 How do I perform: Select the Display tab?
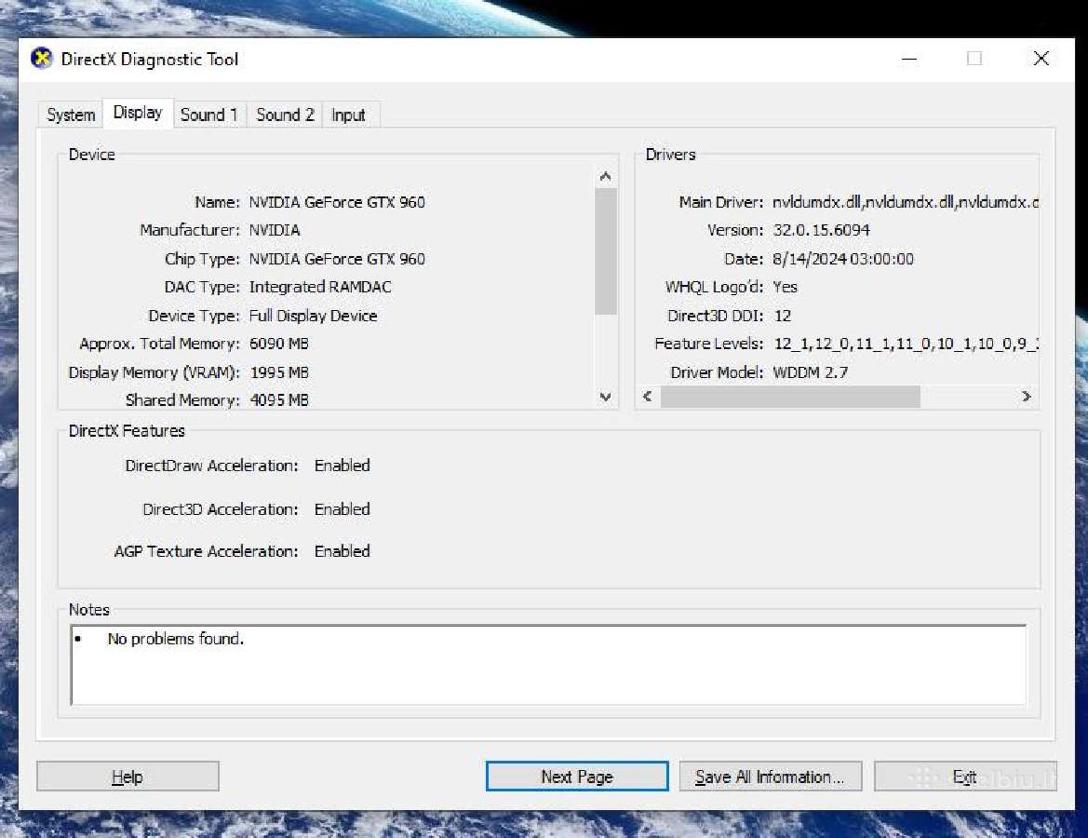[x=138, y=113]
